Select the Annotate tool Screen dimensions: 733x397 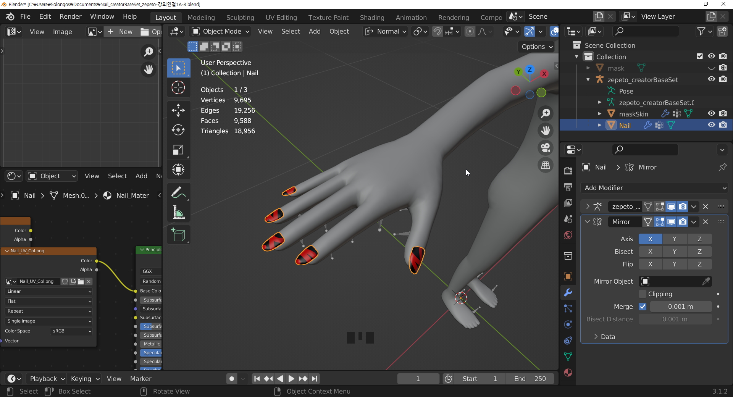pos(178,192)
